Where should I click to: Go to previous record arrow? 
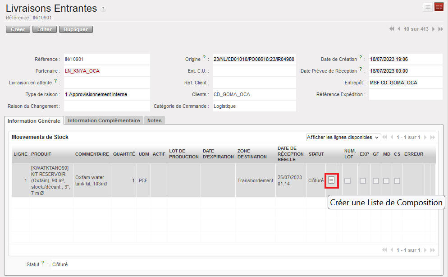tap(399, 29)
